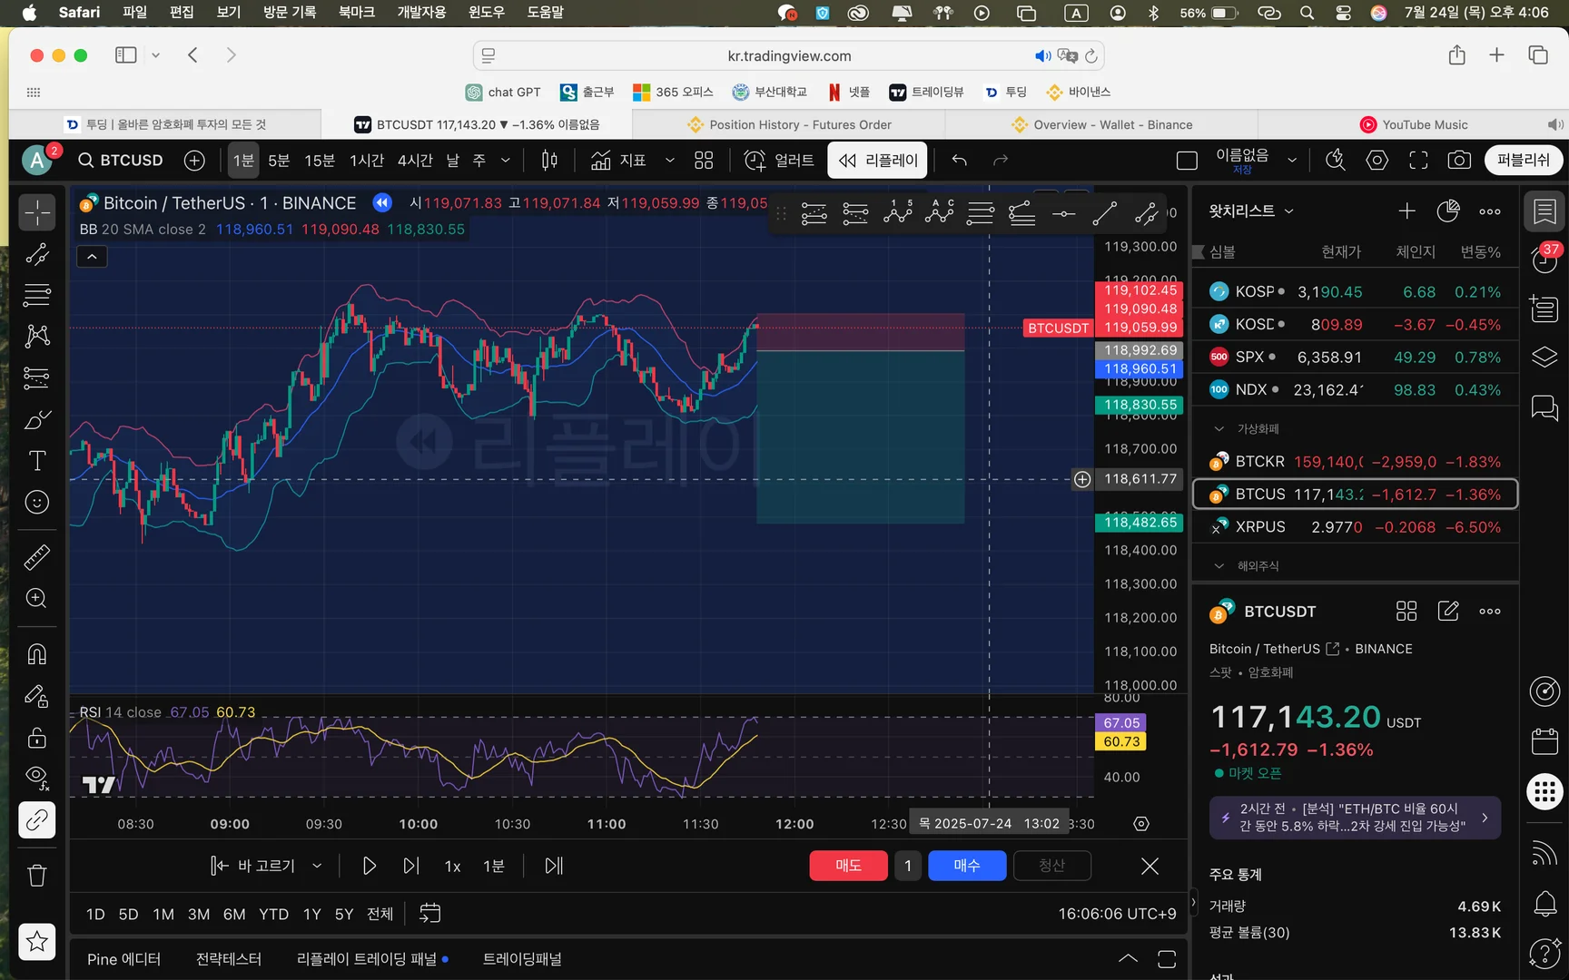Screen dimensions: 1569x980
Task: Open the emoji and icons tool
Action: [x=37, y=502]
